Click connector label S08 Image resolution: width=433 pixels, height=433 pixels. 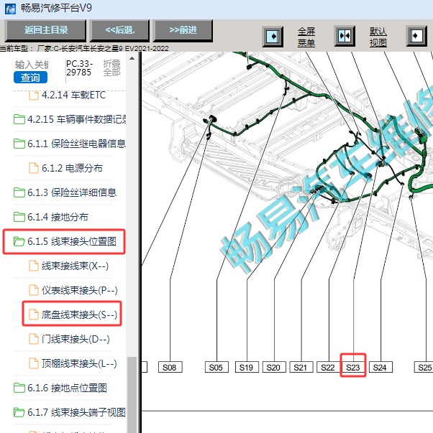click(170, 367)
